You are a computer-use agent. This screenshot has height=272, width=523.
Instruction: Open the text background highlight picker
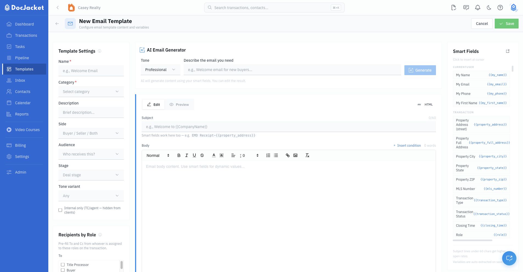221,155
